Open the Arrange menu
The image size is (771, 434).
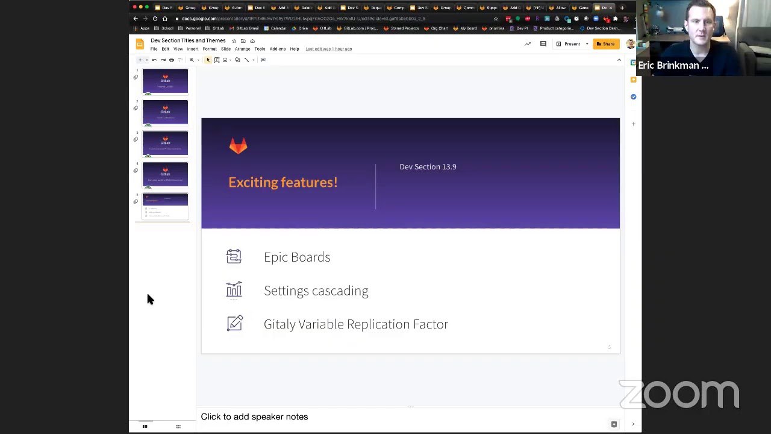tap(243, 49)
